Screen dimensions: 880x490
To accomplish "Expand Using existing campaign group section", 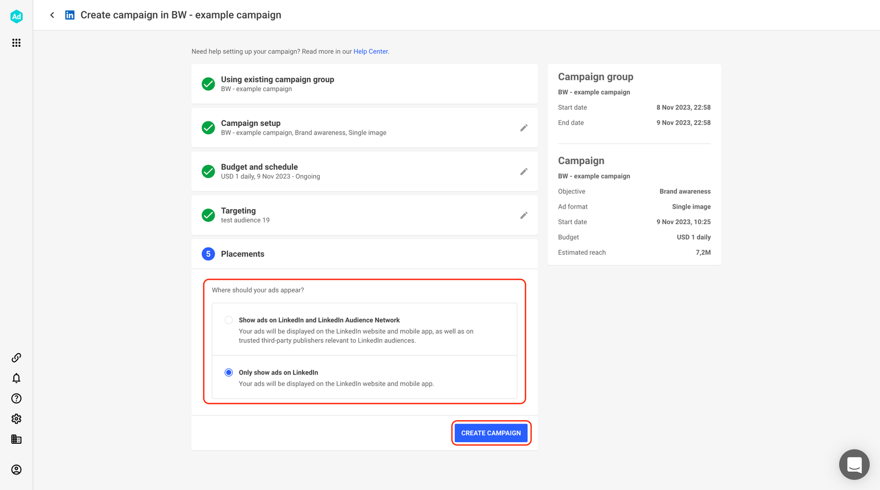I will [364, 84].
